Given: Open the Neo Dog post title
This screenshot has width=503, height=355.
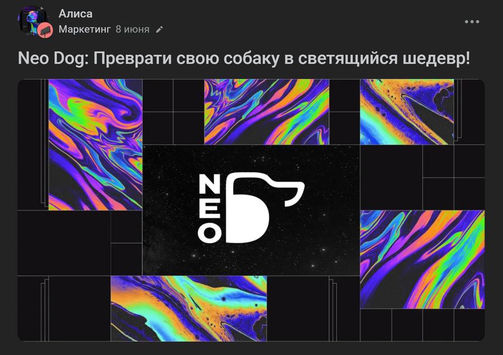Looking at the screenshot, I should (x=244, y=58).
